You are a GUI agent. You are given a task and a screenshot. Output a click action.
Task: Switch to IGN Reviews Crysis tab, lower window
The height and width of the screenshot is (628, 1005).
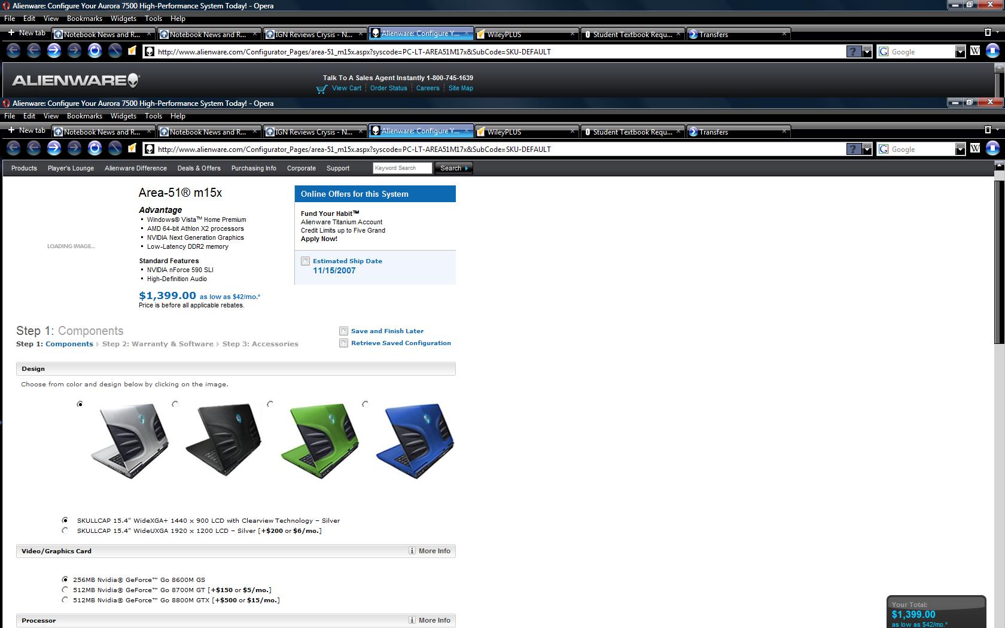click(315, 132)
